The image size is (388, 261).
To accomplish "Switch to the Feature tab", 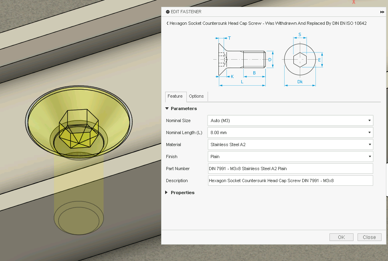I will [175, 96].
